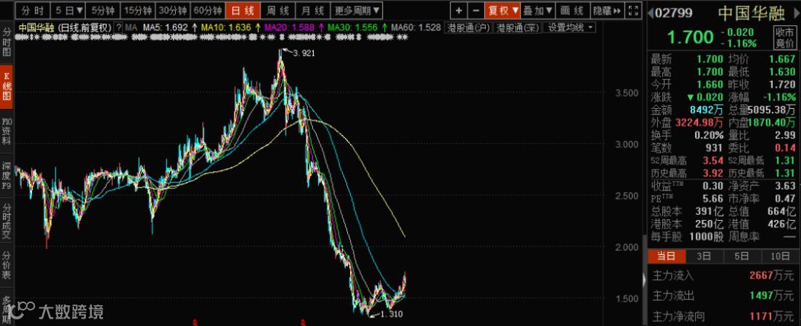Open the 叠加 overlay dropdown

pos(538,10)
